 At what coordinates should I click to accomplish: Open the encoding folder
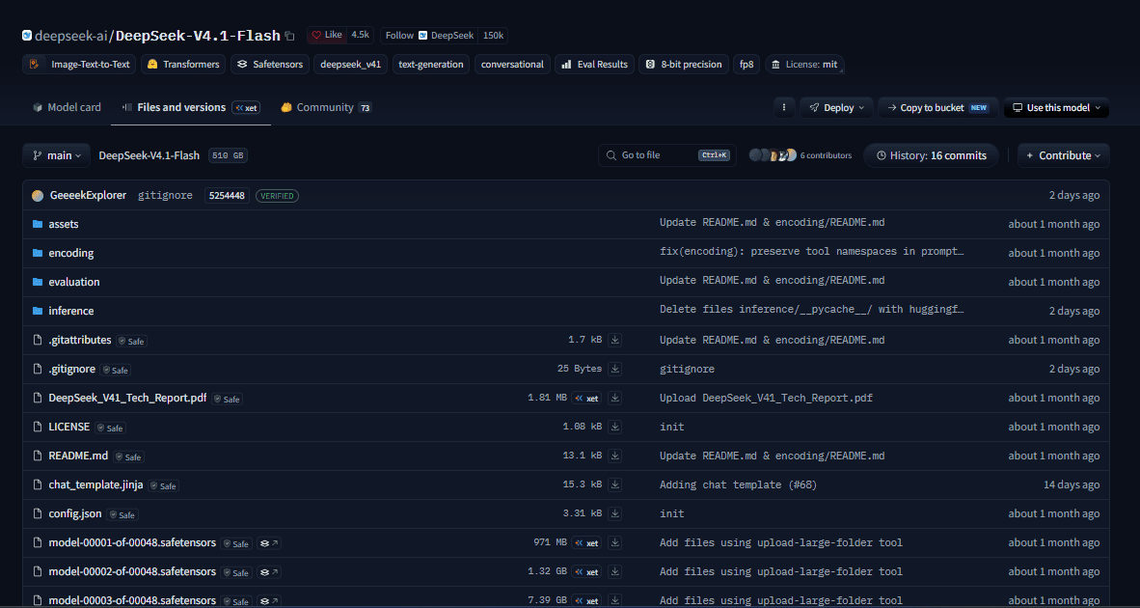tap(71, 253)
